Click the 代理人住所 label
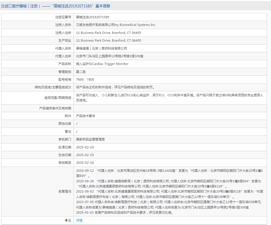Viewport: 271px width, 225px height. click(63, 56)
